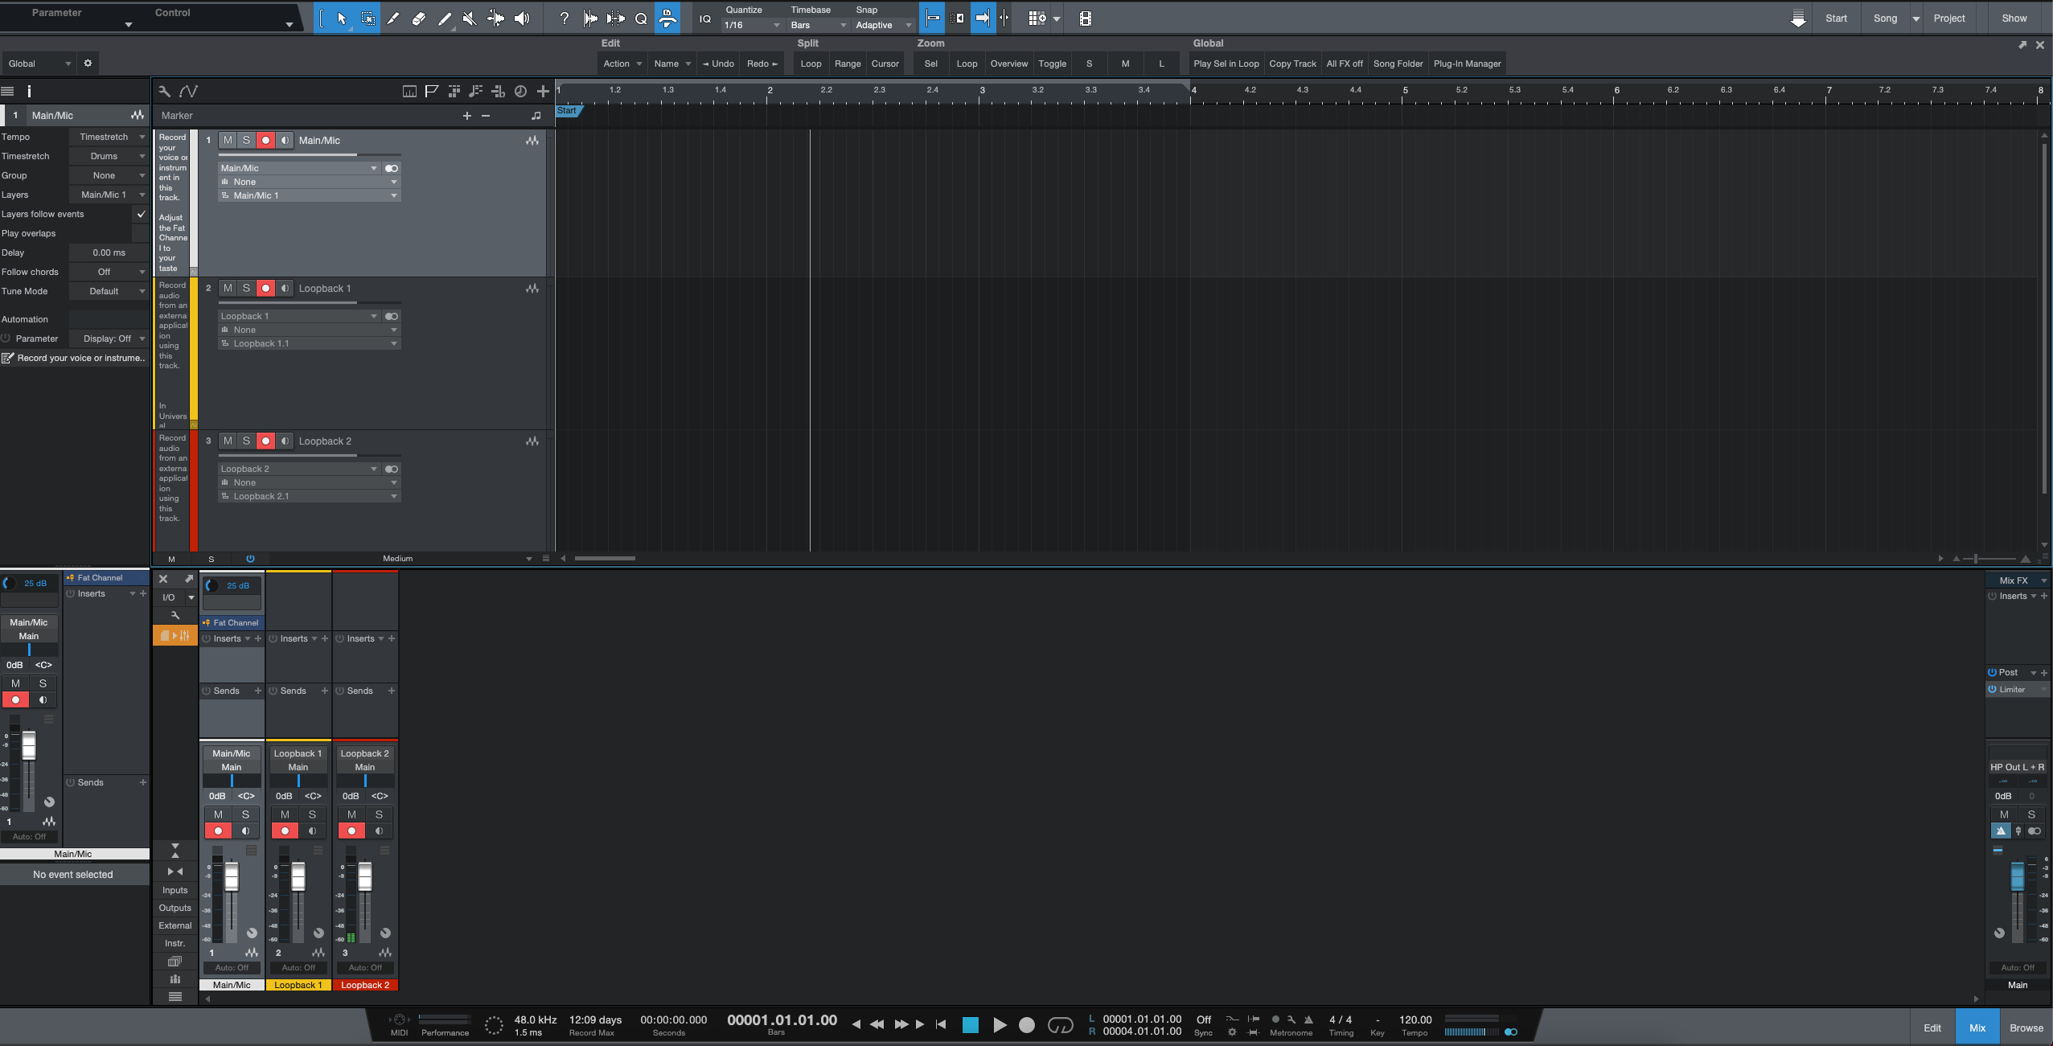Toggle Layers follow events checkbox
2053x1046 pixels.
142,214
